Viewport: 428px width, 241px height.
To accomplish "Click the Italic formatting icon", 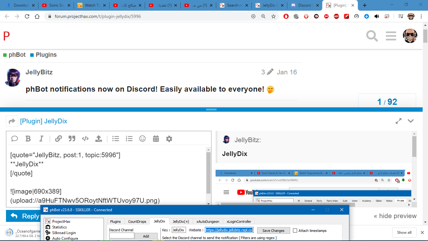I will coord(41,139).
